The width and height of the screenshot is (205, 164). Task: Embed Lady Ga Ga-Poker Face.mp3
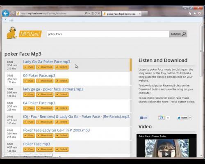click(61, 67)
